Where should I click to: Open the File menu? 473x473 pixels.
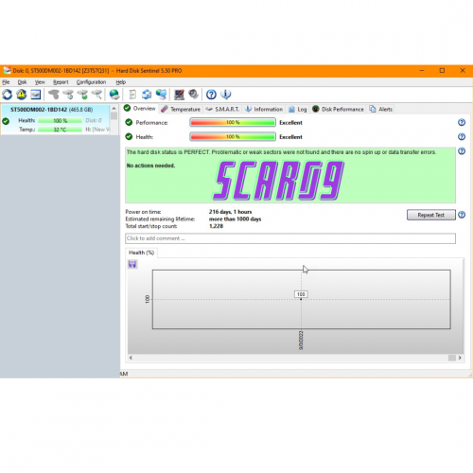tap(6, 82)
